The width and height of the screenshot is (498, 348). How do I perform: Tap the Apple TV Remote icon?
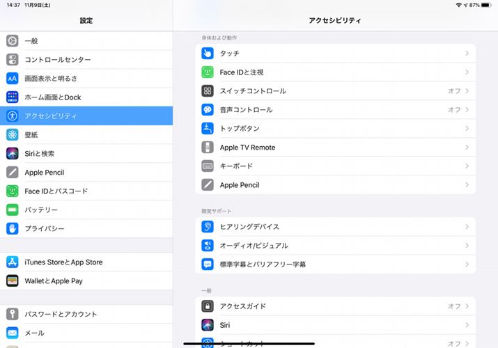[x=208, y=148]
